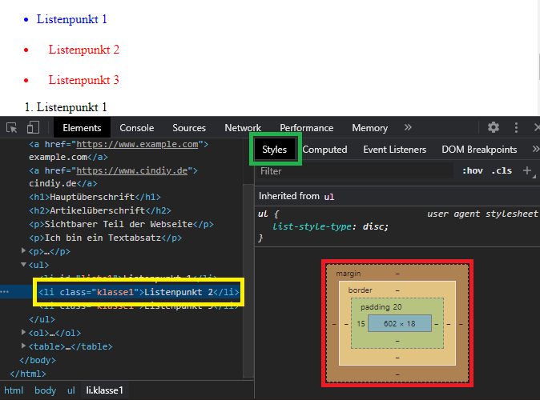Viewport: 540px width, 400px height.
Task: Show more sidebar tabs chevron
Action: click(535, 150)
